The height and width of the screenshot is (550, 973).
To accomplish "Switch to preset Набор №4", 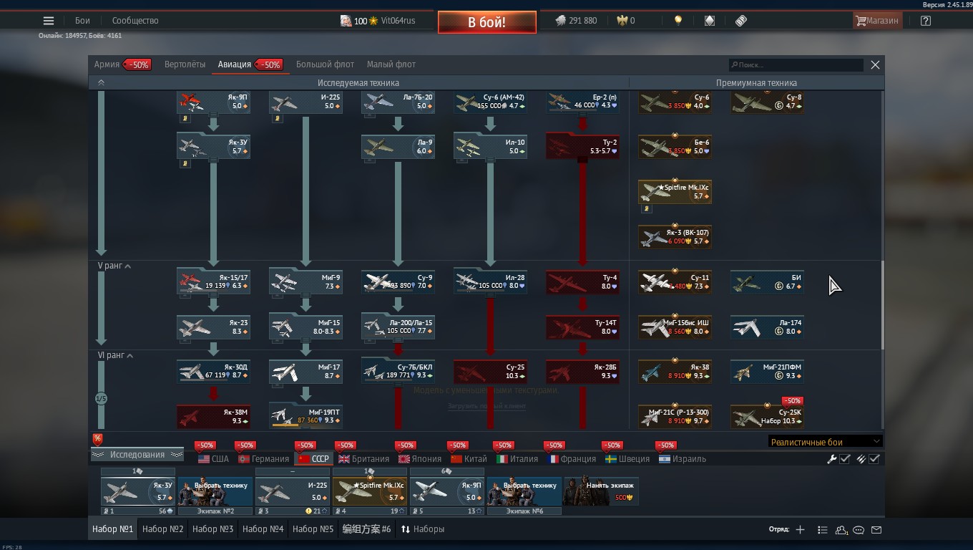I will pos(263,529).
